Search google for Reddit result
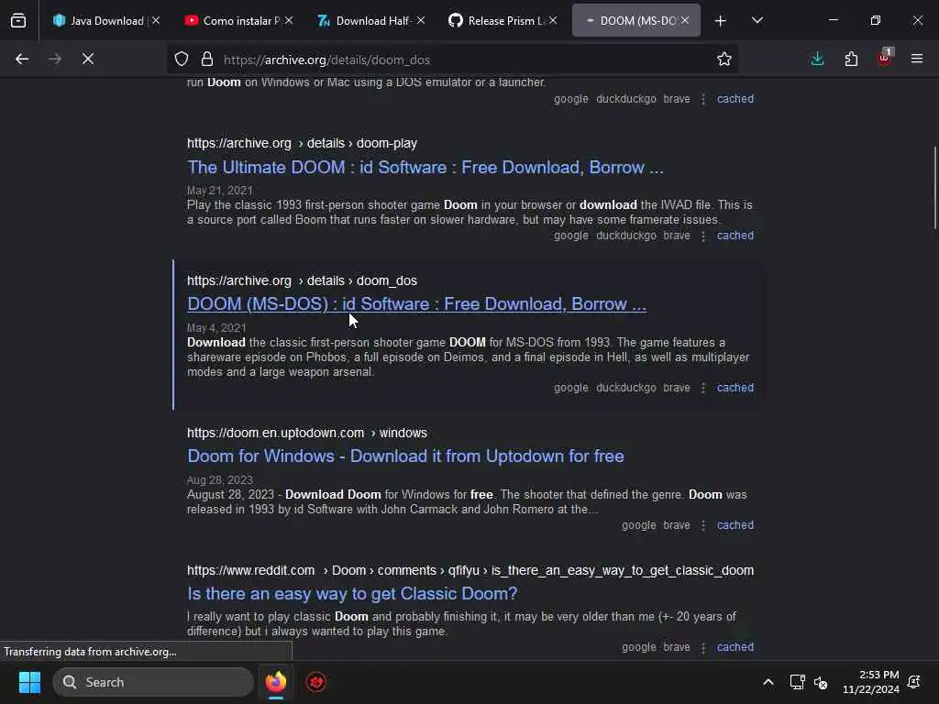Screen dimensions: 939x704 pos(639,647)
